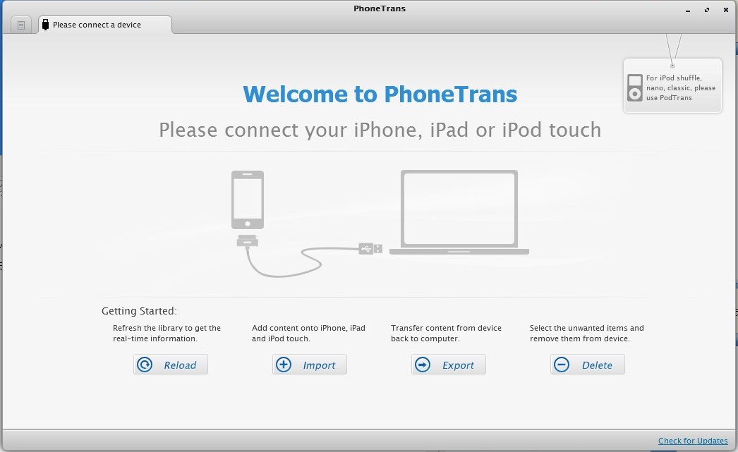This screenshot has width=738, height=452.
Task: Minimize the PhoneTrans window
Action: [x=688, y=10]
